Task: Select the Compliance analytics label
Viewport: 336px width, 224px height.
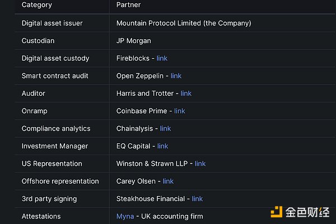Action: coord(56,128)
